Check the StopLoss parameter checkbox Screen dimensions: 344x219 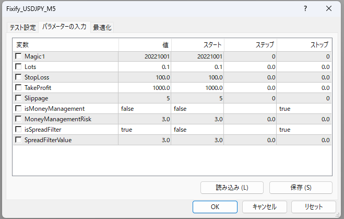19,77
